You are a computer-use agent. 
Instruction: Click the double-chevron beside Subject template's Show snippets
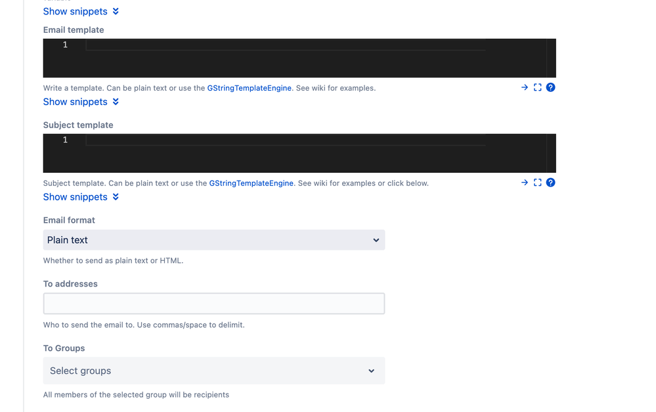[116, 196]
